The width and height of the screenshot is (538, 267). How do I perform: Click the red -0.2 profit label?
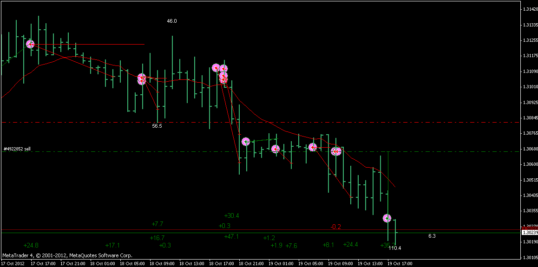coord(335,227)
